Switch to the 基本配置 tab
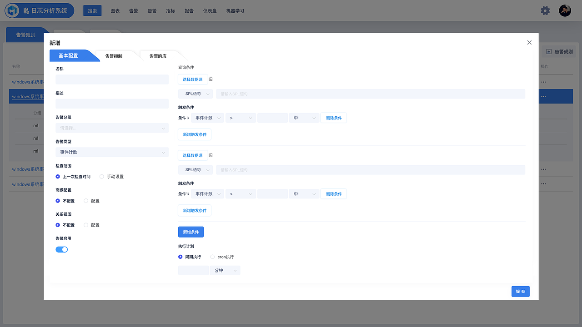 (68, 56)
